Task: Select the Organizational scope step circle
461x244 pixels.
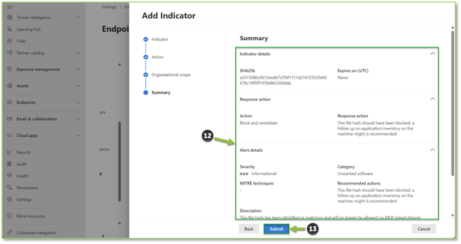Action: point(145,75)
